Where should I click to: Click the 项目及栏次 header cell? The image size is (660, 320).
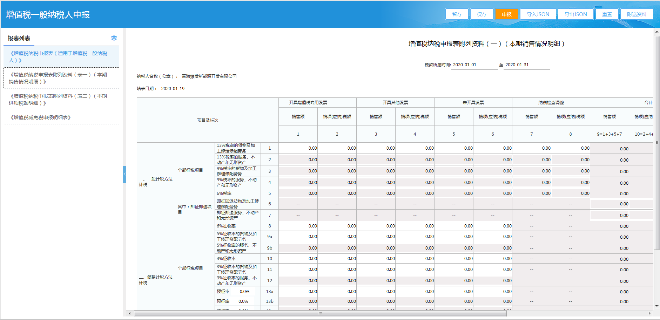point(208,120)
